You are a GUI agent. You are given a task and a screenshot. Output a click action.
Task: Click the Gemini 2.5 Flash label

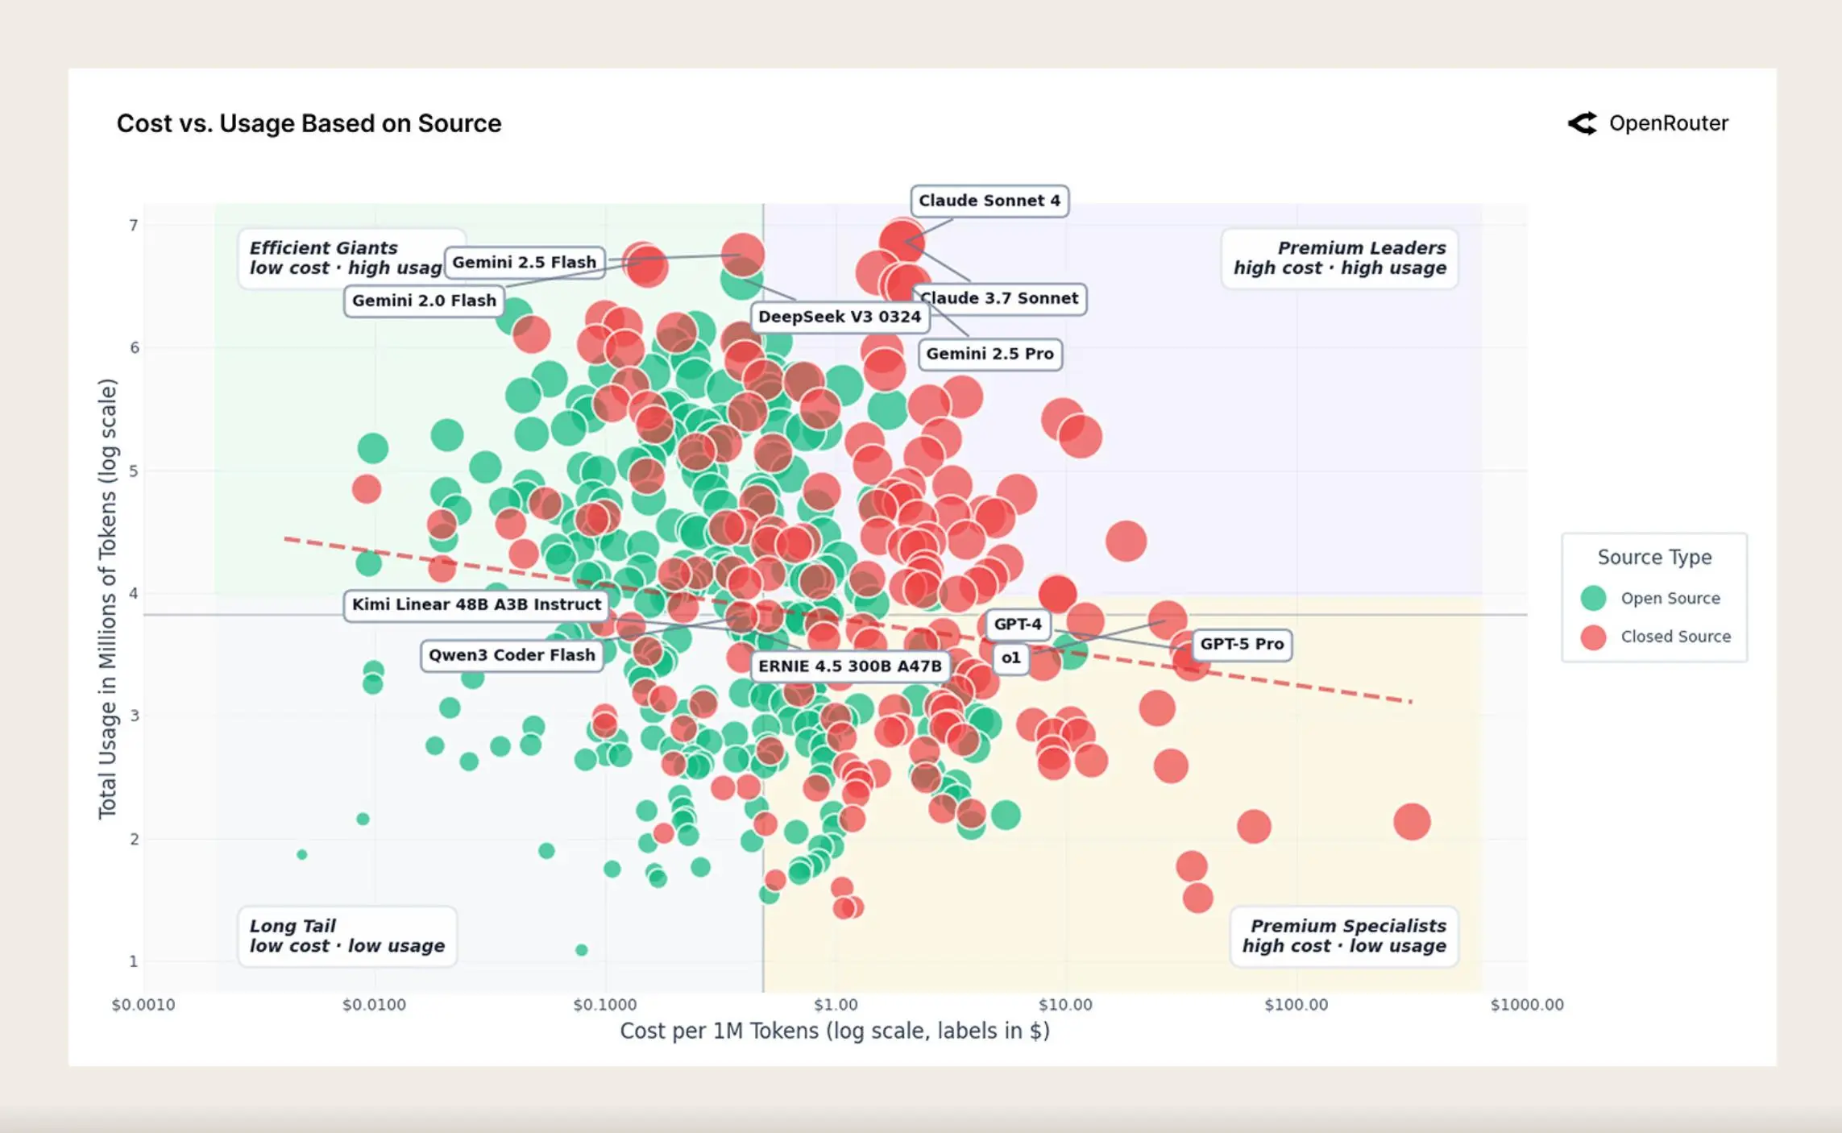[x=525, y=262]
